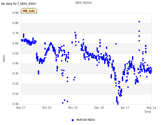Click the Oct 25 x-axis tick label
The image size is (167, 125).
pyautogui.click(x=47, y=108)
